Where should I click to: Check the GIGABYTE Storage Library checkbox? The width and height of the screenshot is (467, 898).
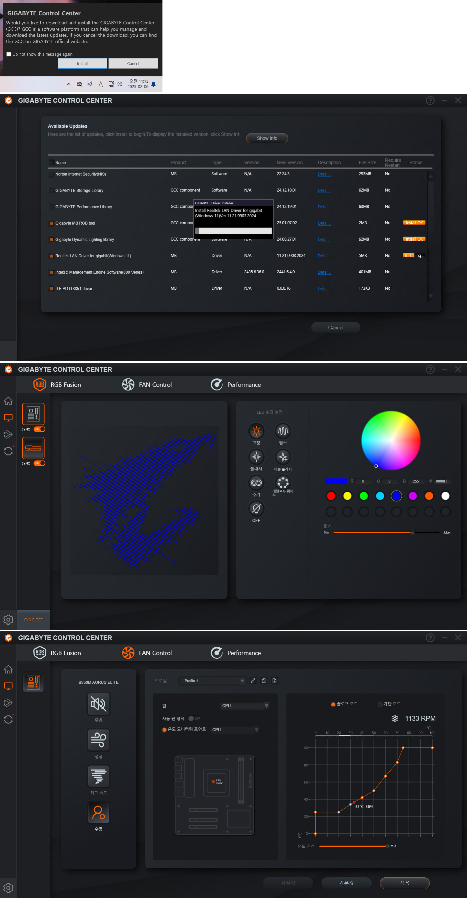(x=51, y=190)
